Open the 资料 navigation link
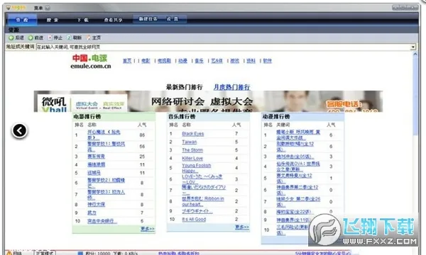 coord(251,61)
